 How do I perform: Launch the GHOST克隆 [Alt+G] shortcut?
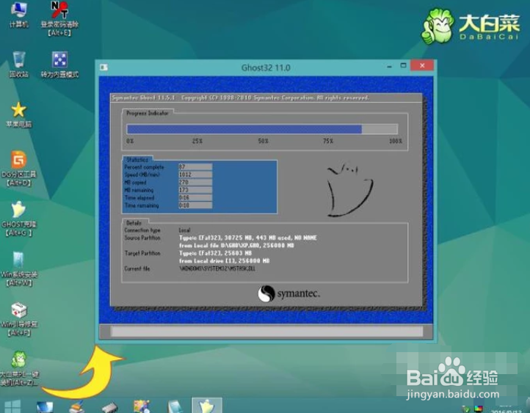pyautogui.click(x=19, y=219)
